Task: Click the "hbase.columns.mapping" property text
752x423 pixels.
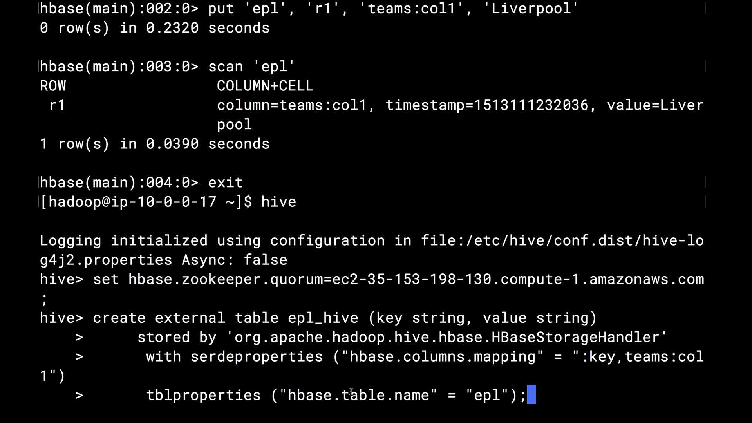Action: coord(443,357)
